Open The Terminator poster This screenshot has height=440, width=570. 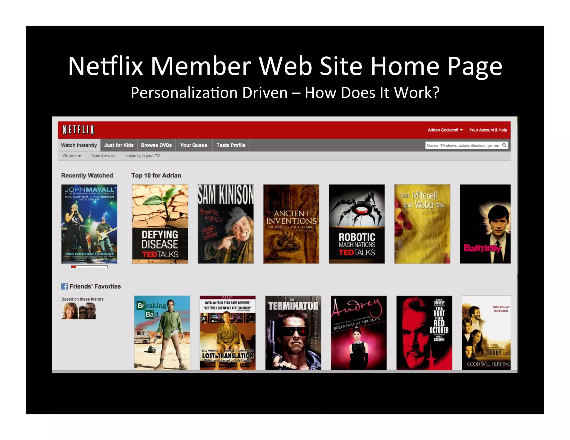pos(293,333)
